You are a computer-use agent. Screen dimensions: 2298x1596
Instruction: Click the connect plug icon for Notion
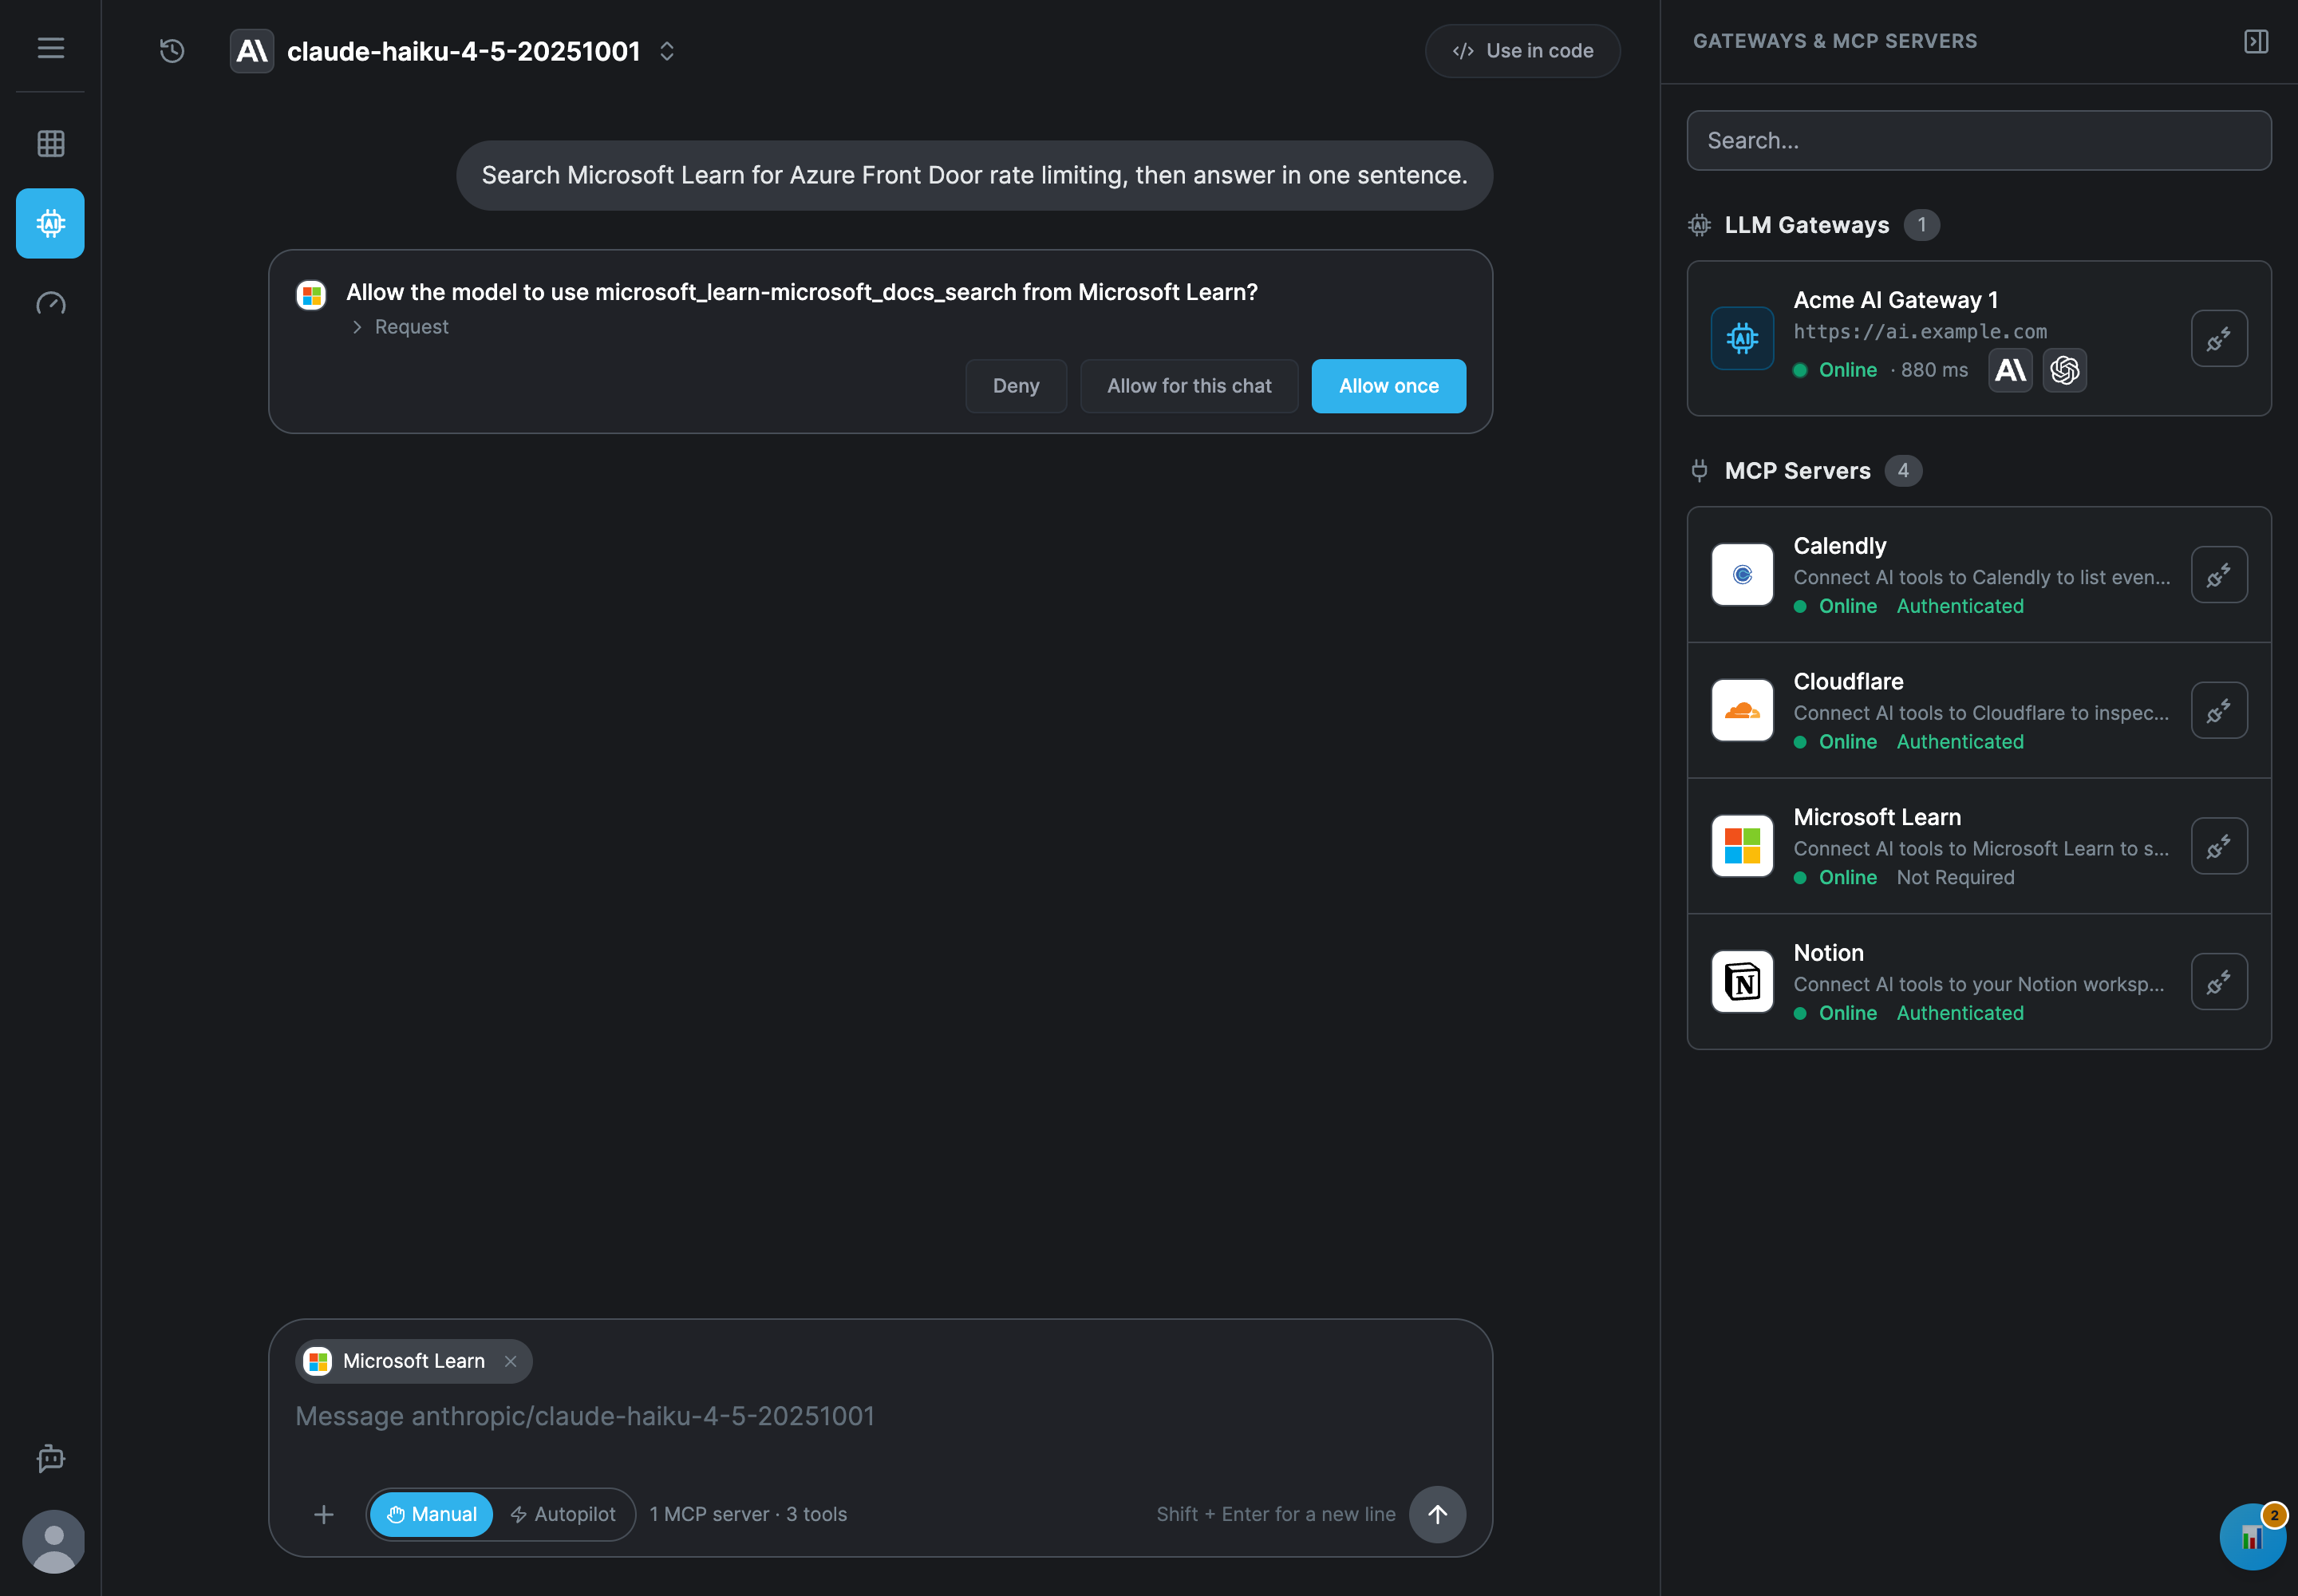point(2219,981)
